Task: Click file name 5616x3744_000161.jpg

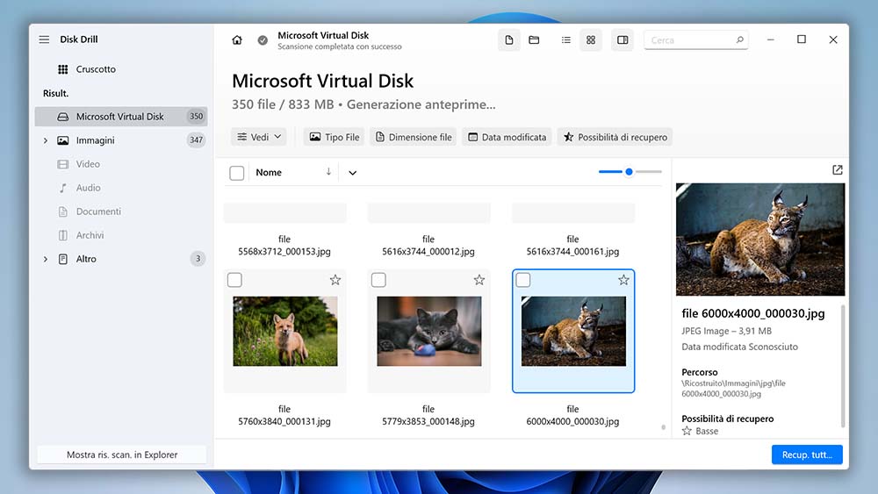Action: coord(572,245)
